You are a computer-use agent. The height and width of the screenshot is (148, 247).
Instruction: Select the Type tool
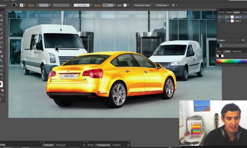click(x=1, y=25)
